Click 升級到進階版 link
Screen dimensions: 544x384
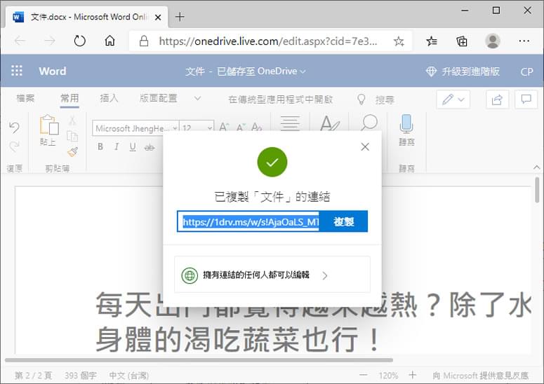[x=463, y=71]
